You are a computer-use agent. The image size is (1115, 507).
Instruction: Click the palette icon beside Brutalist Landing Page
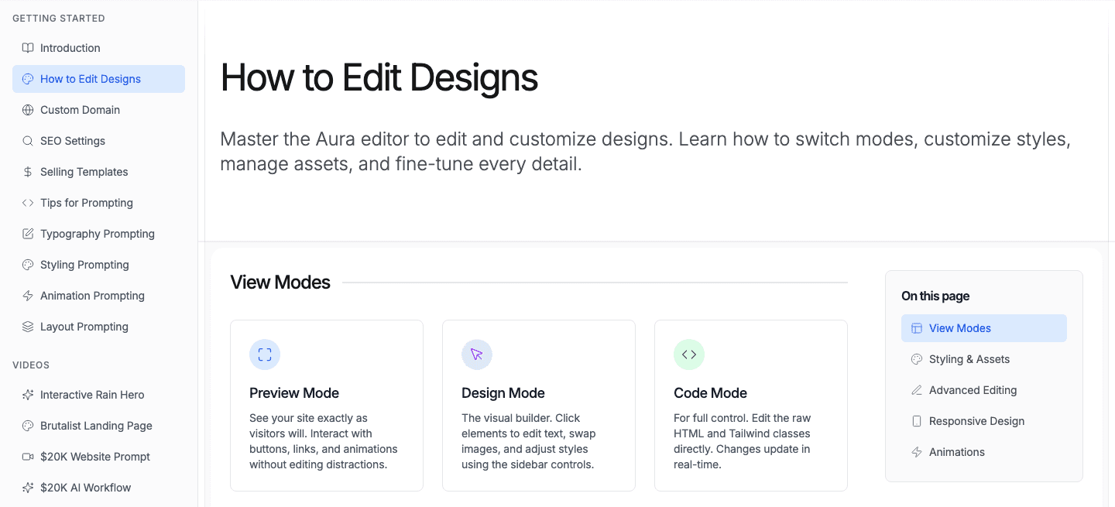coord(28,426)
